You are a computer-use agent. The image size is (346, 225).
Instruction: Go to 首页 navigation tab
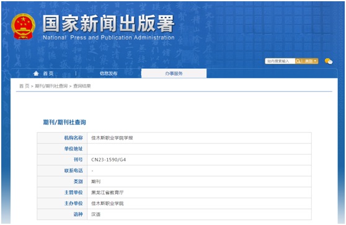[48, 73]
